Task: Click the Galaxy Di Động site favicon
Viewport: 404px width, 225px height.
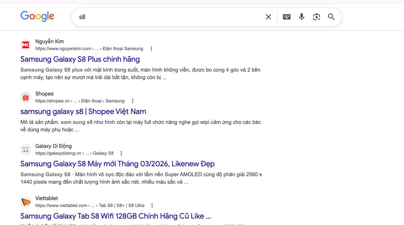Action: coord(26,150)
